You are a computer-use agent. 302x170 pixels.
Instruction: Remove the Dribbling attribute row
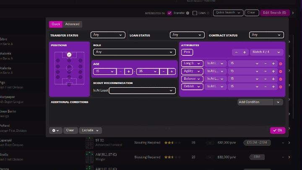(281, 87)
